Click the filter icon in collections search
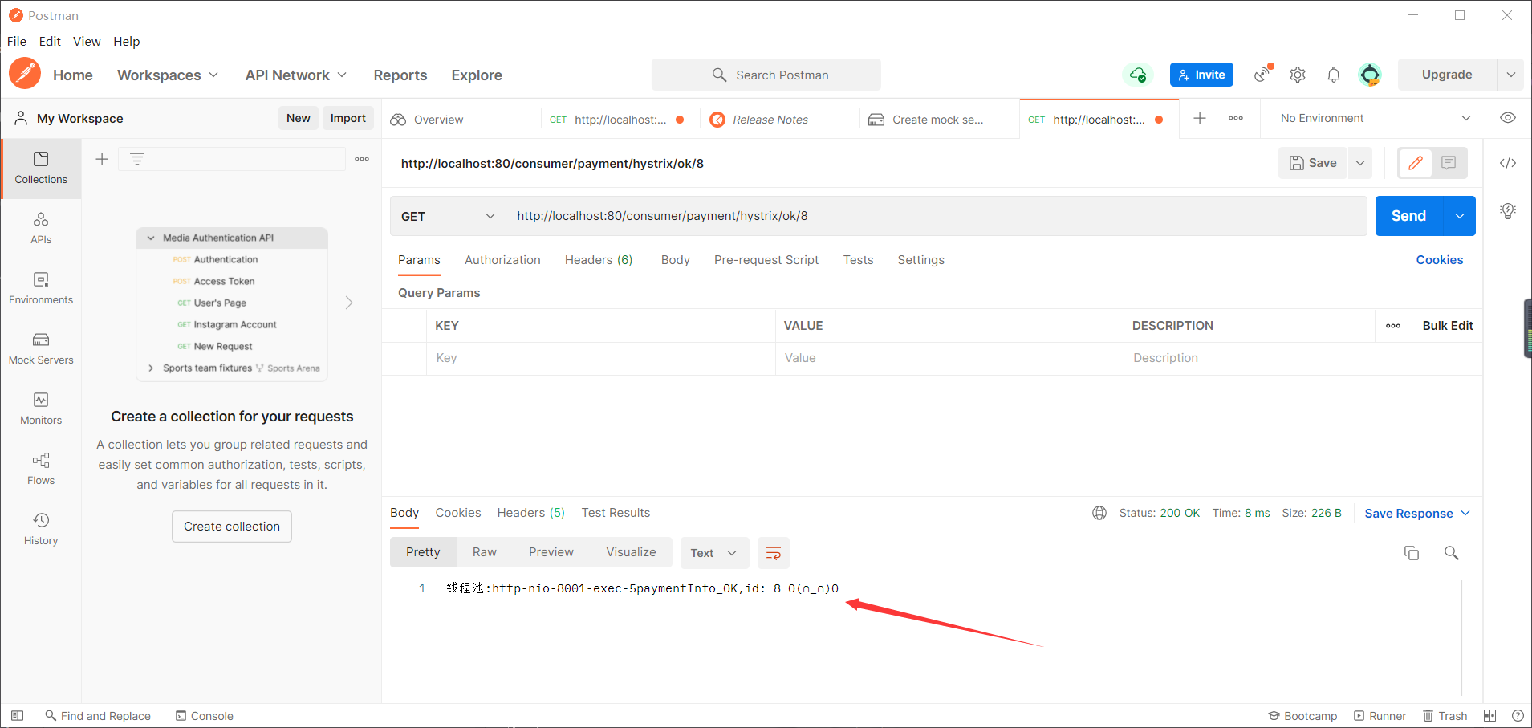The image size is (1532, 728). point(137,159)
